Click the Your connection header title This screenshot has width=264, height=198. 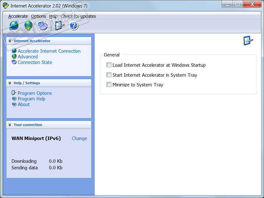pos(28,125)
